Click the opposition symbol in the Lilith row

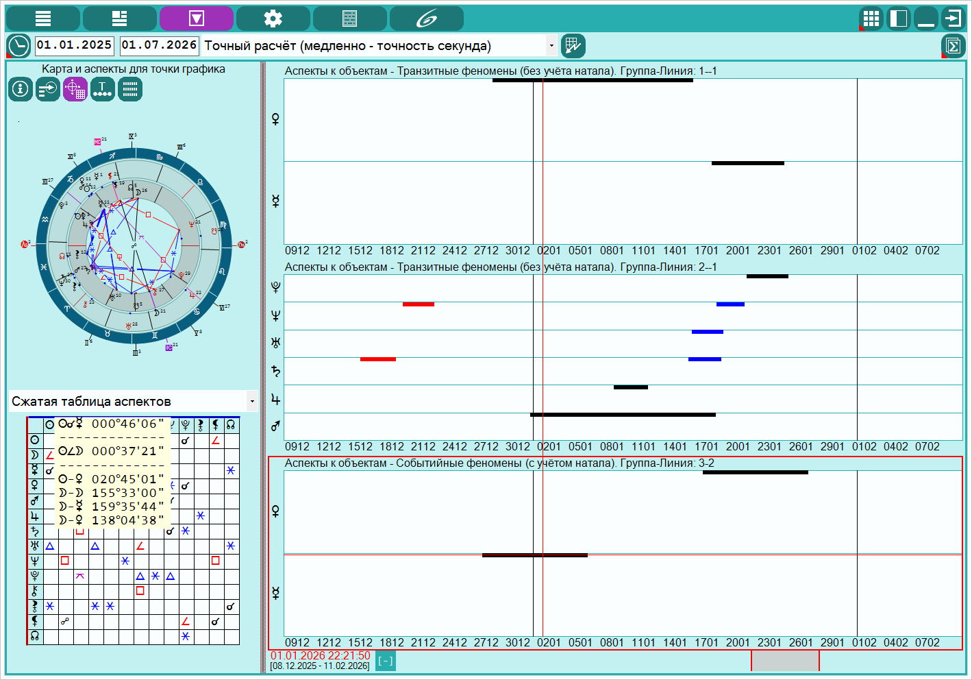[64, 622]
